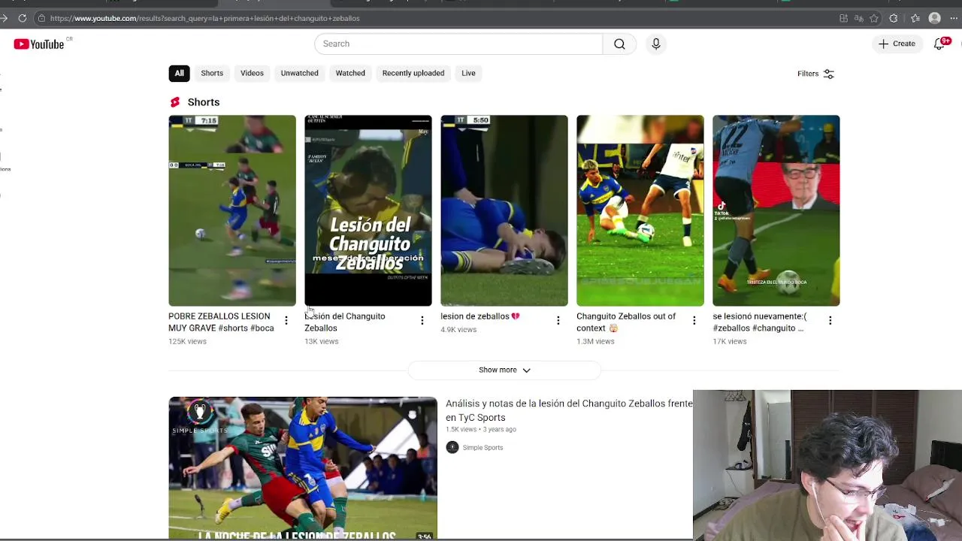The image size is (962, 541).
Task: Click the browser address bar URL
Action: (x=204, y=18)
